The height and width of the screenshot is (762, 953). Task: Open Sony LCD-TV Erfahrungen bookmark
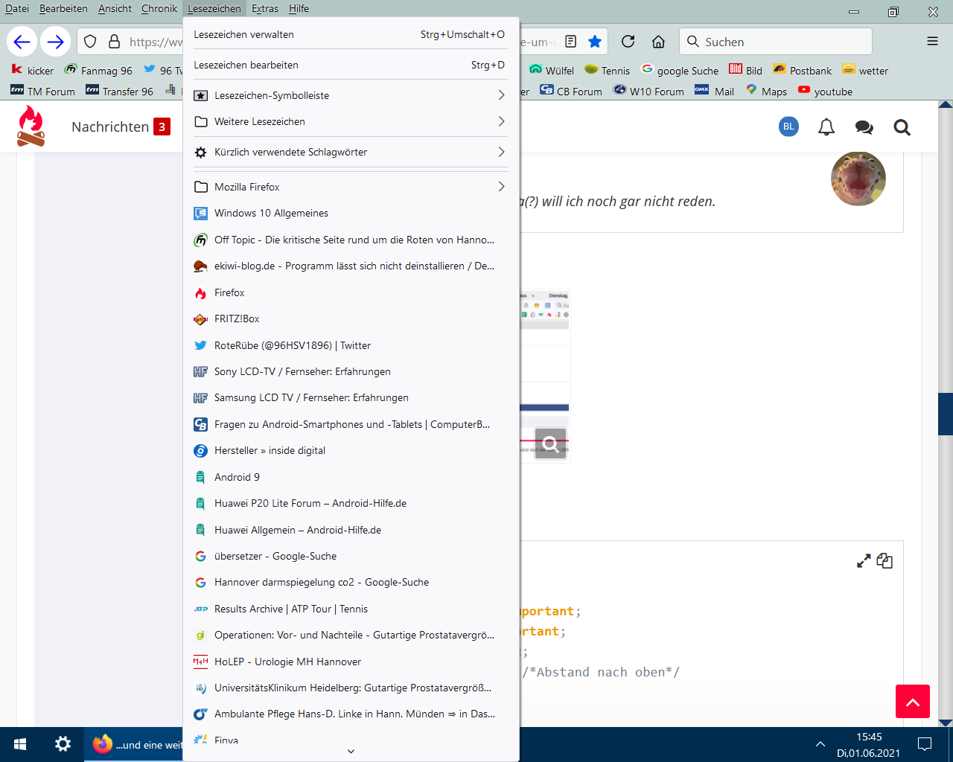point(351,371)
